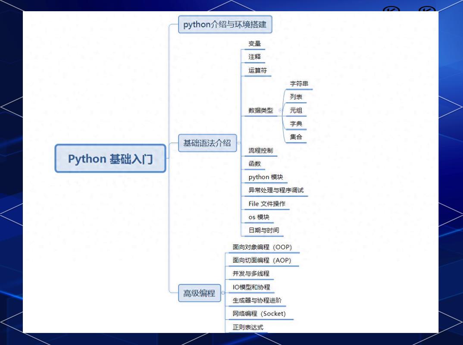
Task: Click the 异常处理与程序调试 topic
Action: (276, 190)
